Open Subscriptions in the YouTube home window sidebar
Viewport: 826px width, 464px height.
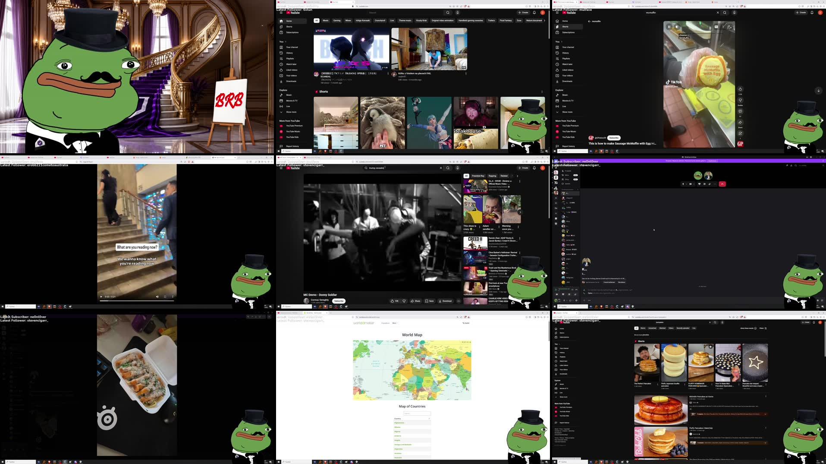click(x=292, y=32)
